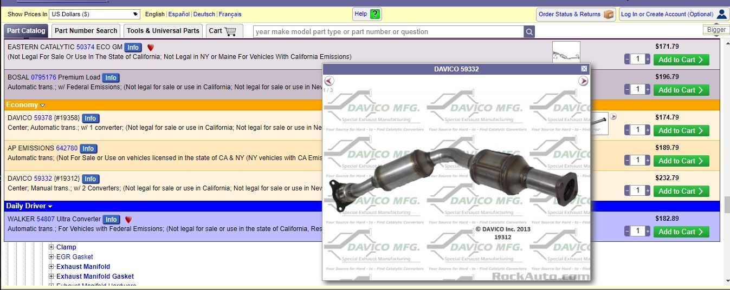730x290 pixels.
Task: Click Log In or Create Account
Action: [674, 15]
